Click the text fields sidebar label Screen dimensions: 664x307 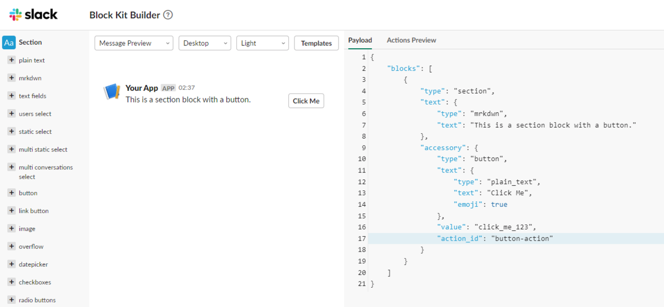coord(33,96)
